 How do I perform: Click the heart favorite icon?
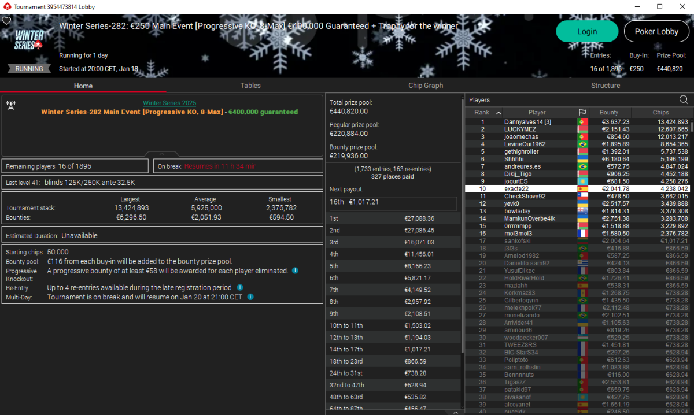coord(6,20)
